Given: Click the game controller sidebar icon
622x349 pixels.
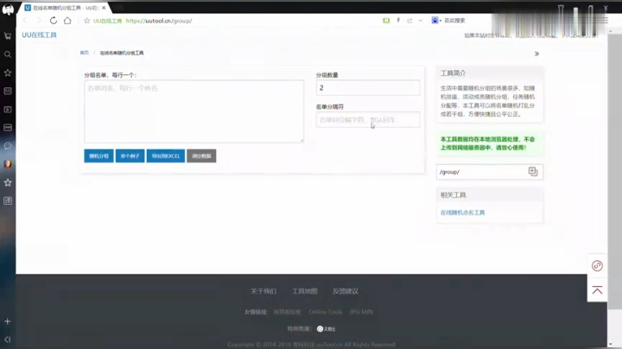Looking at the screenshot, I should 8,127.
